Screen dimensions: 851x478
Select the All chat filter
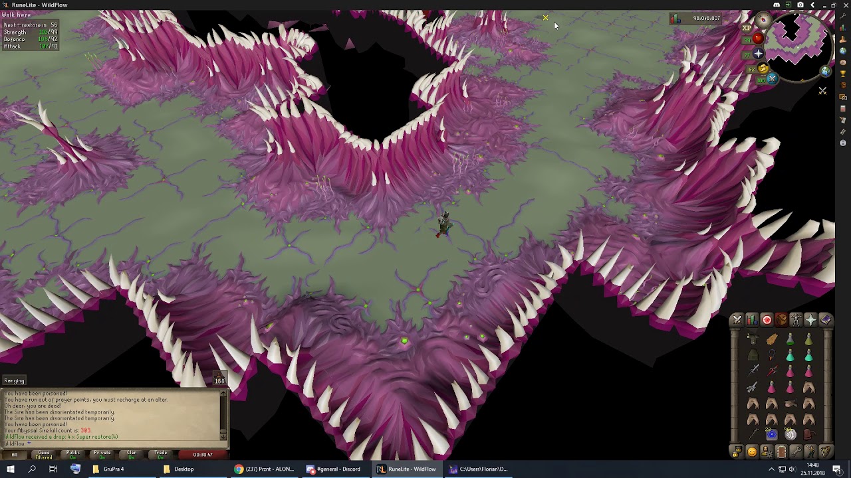tap(14, 454)
